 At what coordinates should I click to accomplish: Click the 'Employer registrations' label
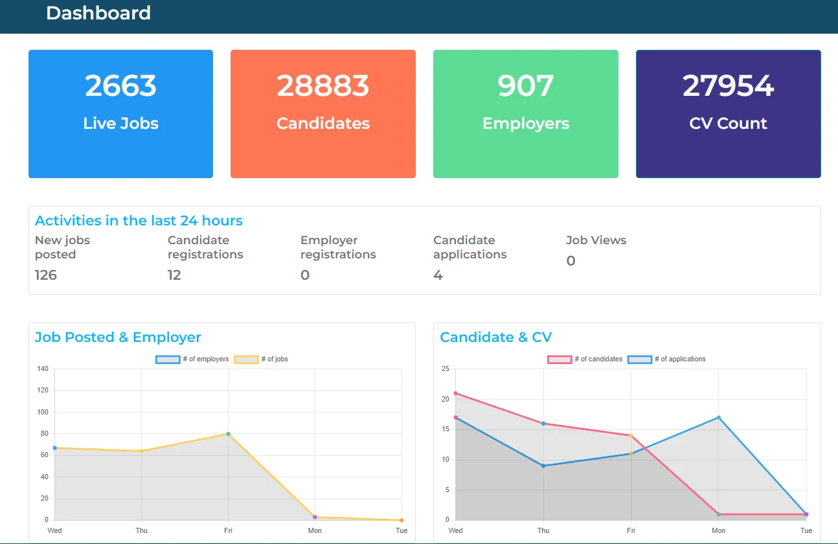point(338,247)
